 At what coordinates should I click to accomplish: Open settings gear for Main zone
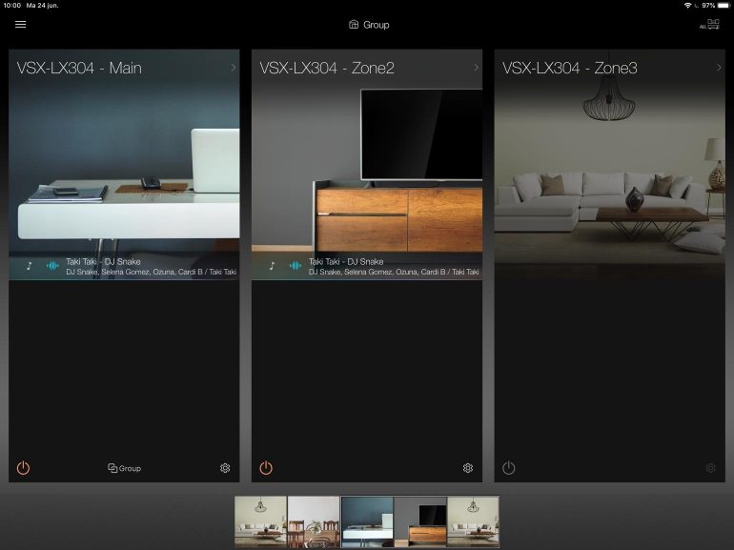click(x=225, y=468)
